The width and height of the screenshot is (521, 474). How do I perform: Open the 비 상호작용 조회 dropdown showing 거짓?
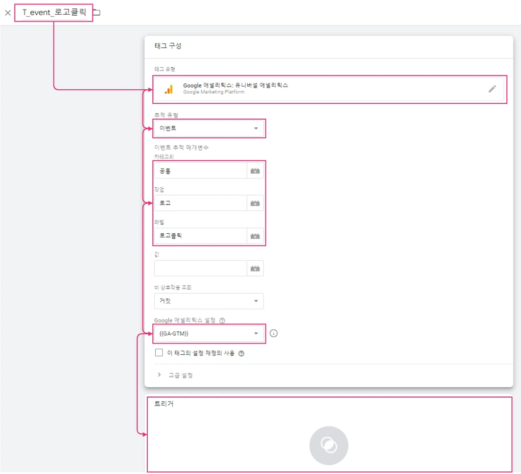coord(209,301)
